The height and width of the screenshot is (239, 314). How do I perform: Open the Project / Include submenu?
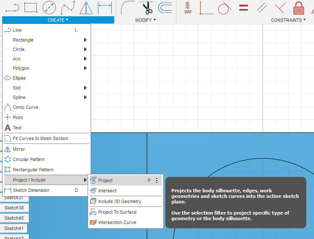pos(46,180)
